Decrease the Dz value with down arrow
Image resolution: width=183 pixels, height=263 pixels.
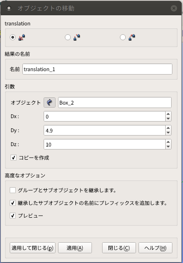(x=168, y=147)
